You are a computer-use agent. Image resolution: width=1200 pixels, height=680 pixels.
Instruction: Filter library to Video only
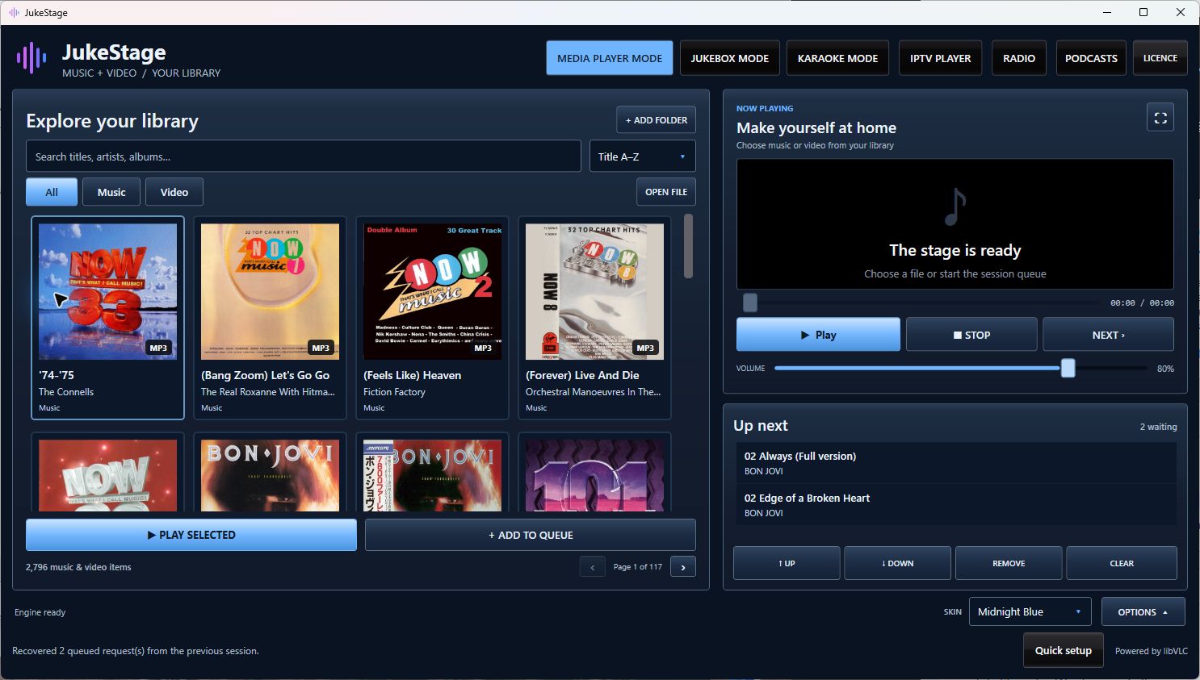click(174, 192)
